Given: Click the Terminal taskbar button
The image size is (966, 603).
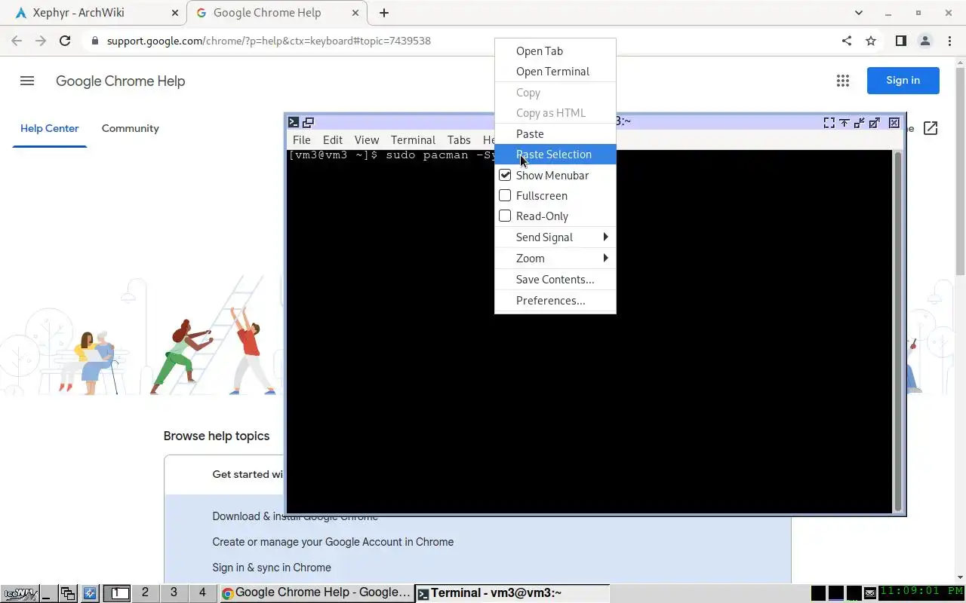Looking at the screenshot, I should pos(512,593).
